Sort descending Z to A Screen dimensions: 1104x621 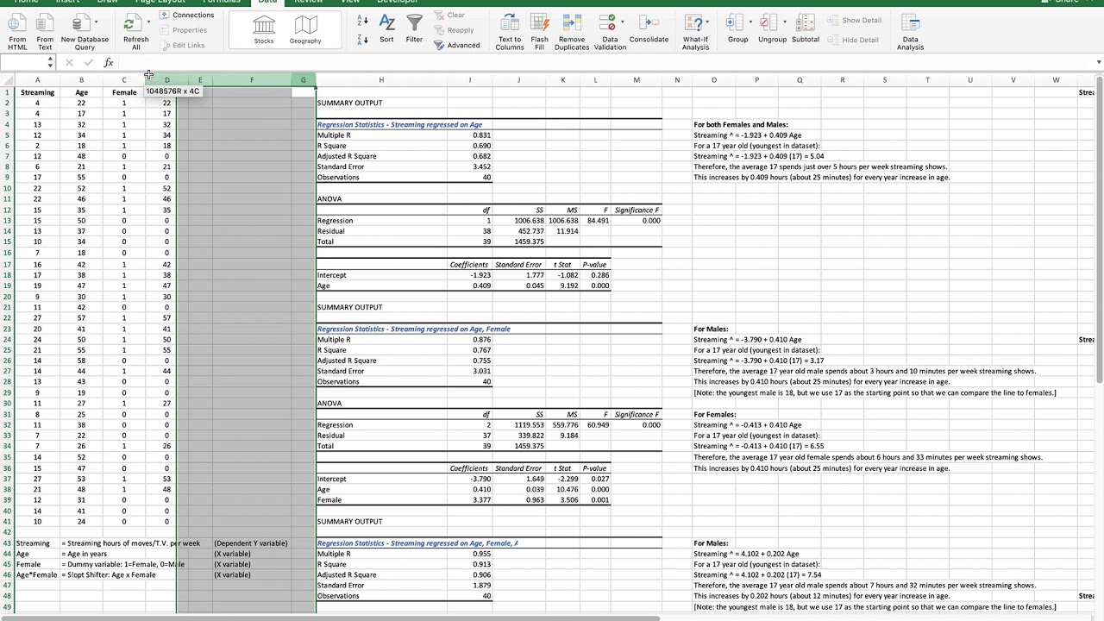362,40
